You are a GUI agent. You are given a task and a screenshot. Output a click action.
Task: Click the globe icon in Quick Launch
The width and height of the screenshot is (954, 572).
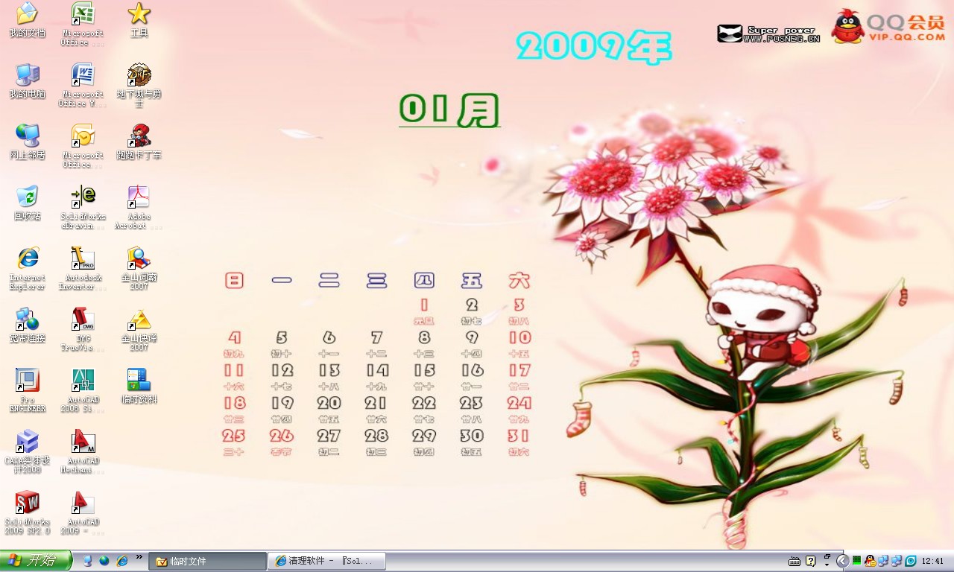click(104, 561)
